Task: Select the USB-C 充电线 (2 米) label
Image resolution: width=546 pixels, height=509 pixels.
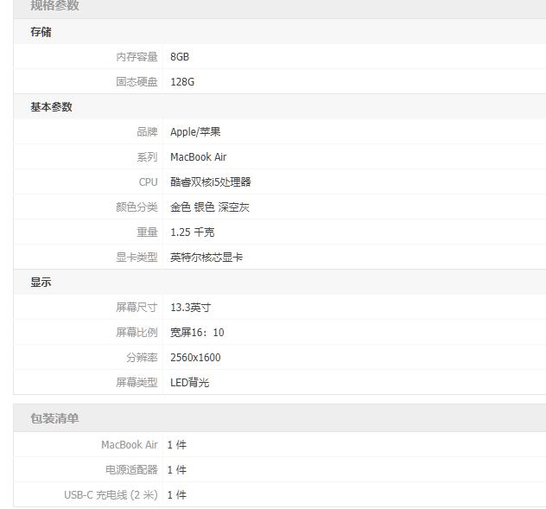Action: tap(111, 494)
